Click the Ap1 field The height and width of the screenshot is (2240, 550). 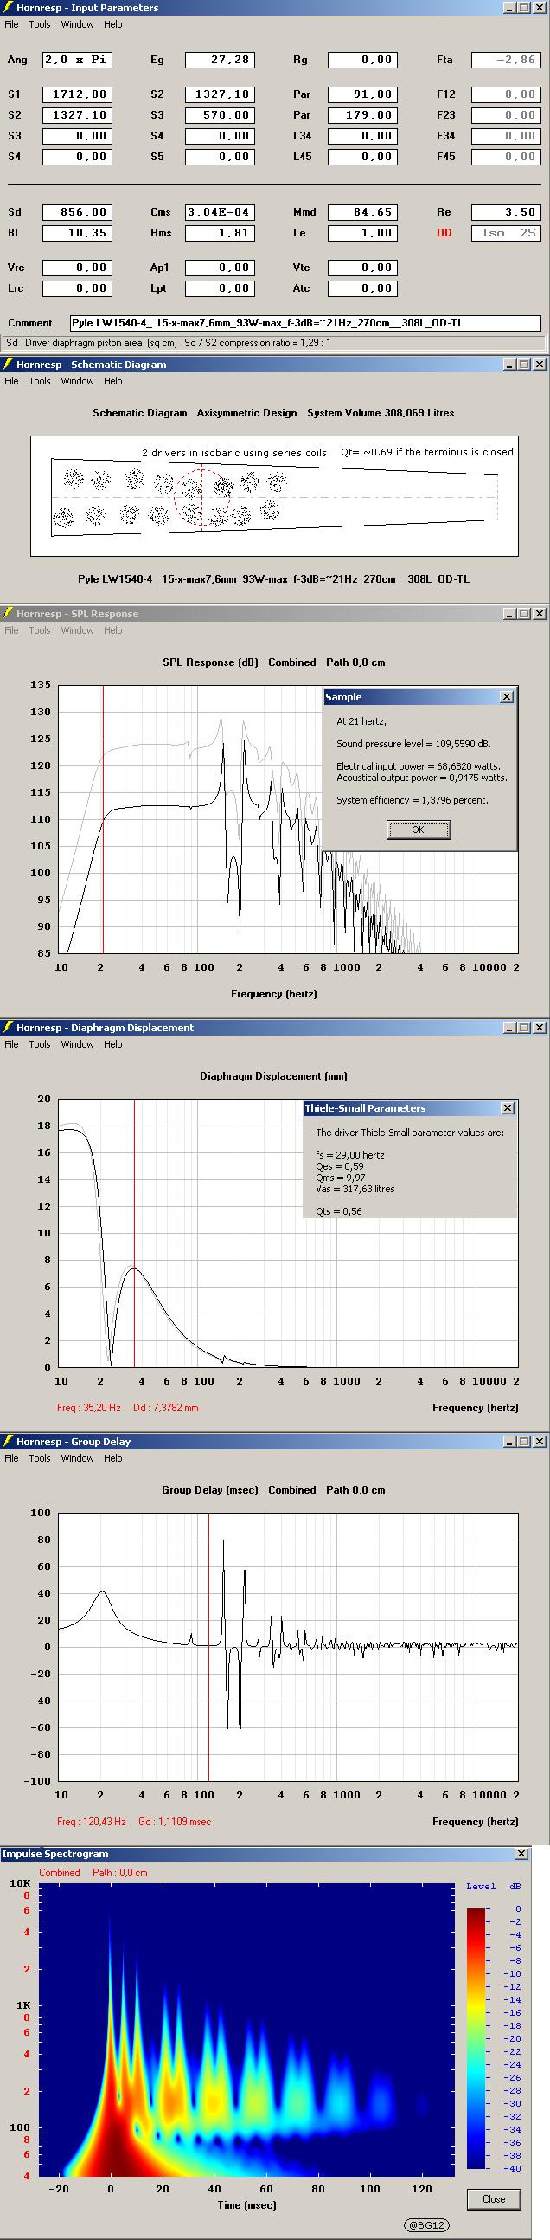coord(220,268)
